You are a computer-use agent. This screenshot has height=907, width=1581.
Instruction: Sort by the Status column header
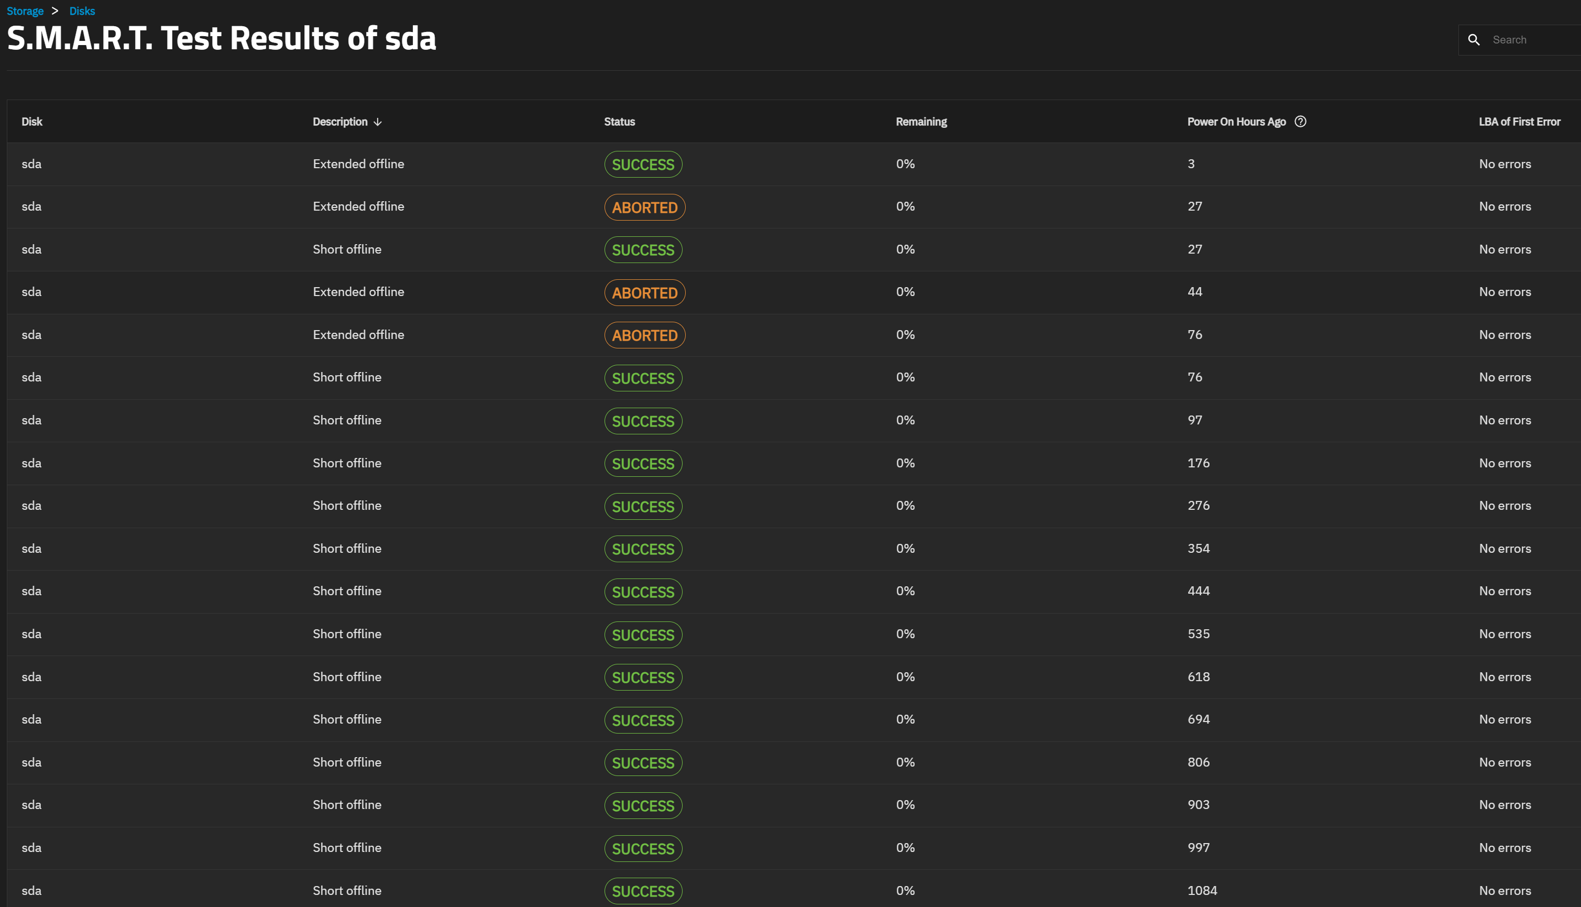coord(620,122)
